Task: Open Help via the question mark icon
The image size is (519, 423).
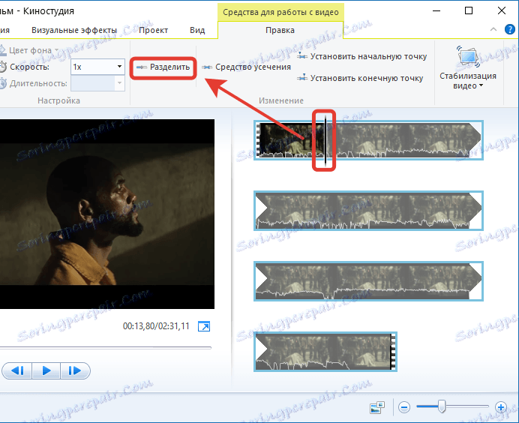Action: [510, 29]
